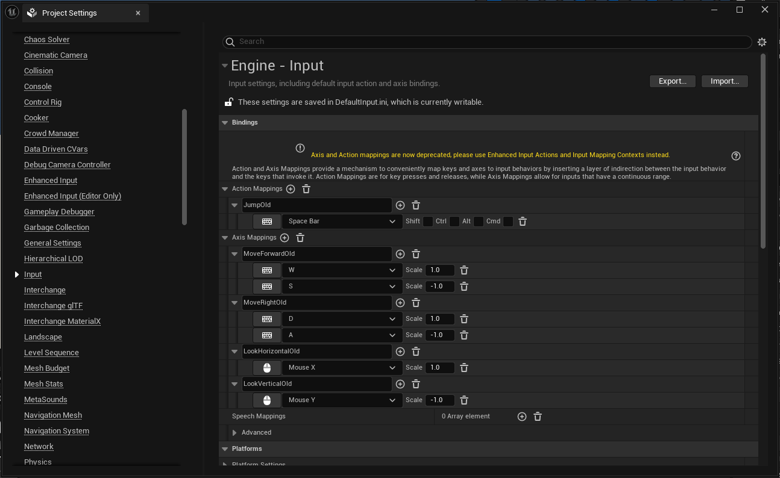Go to Collision settings category

(39, 71)
